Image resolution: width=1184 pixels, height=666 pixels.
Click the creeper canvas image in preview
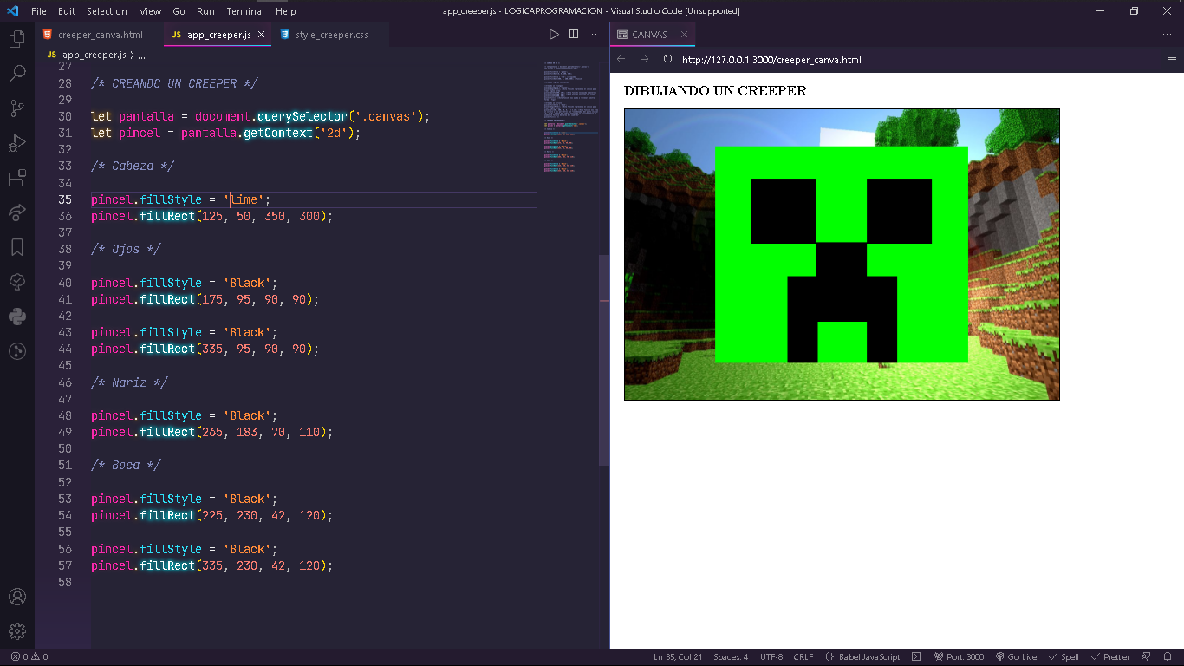[x=842, y=254]
